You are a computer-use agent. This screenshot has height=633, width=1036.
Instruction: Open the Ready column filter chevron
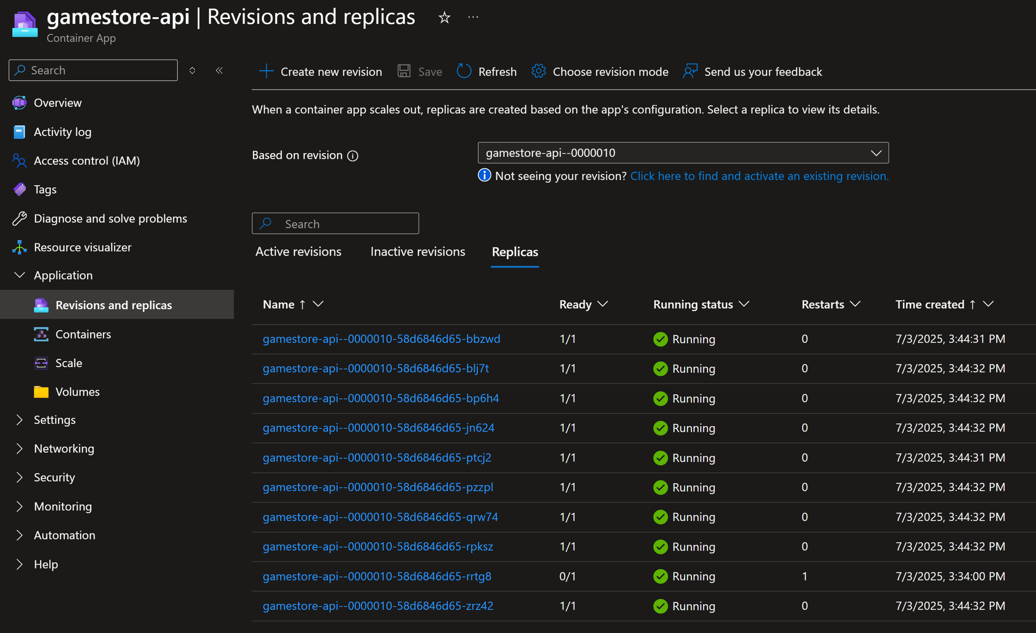[x=603, y=304]
